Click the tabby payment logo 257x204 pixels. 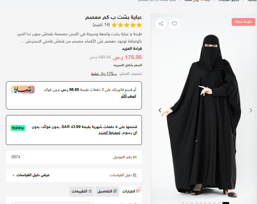18,128
